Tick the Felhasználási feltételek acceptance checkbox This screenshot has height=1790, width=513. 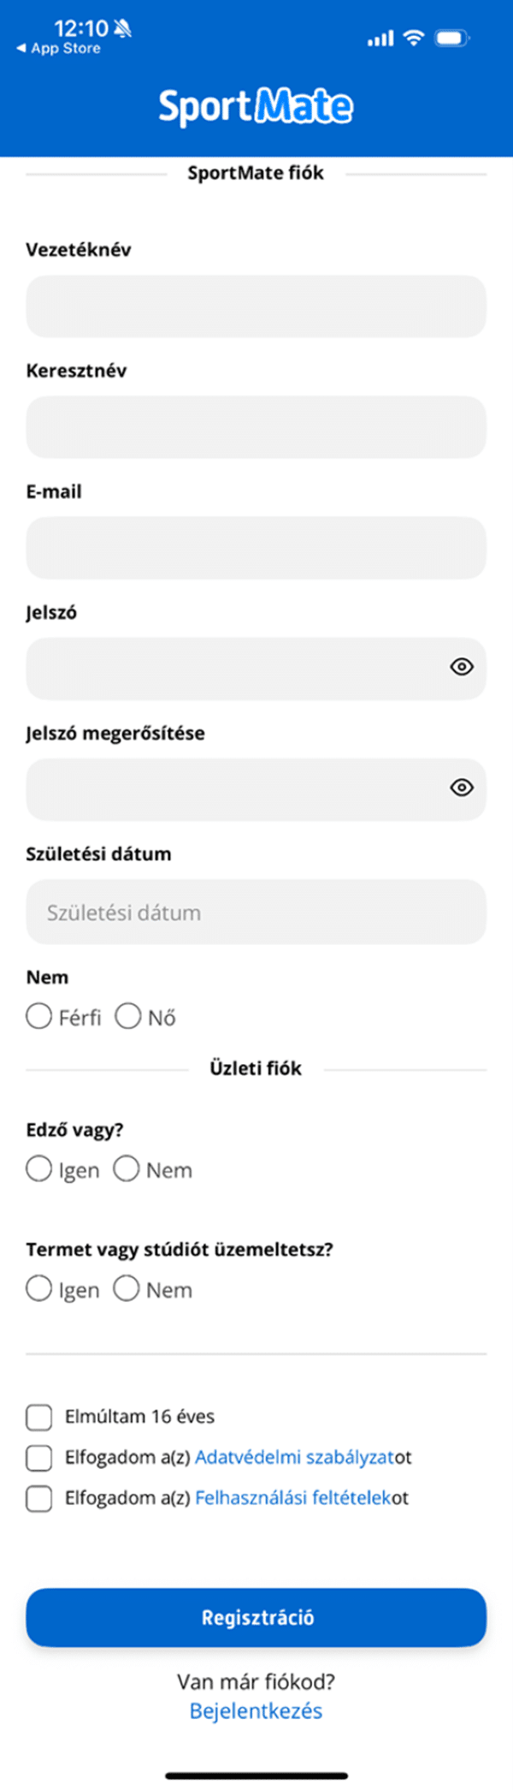[x=39, y=1499]
